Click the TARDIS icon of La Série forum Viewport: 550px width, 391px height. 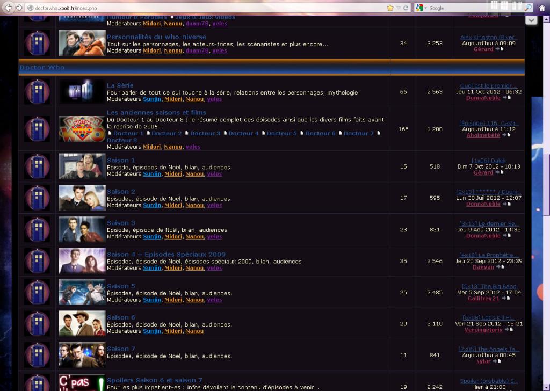pos(37,91)
